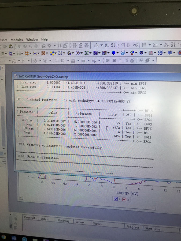Uncheck the s orbital checkbox
181x241 pixels.
click(116, 199)
